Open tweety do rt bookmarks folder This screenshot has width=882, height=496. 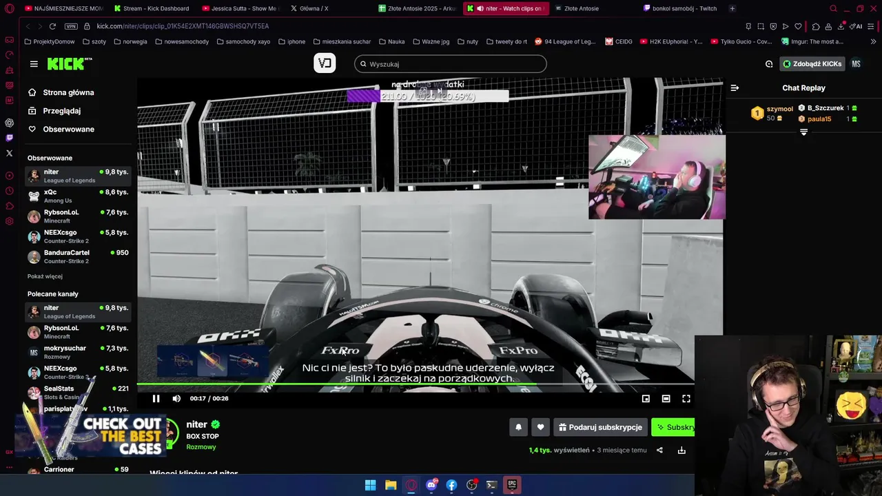pos(506,41)
